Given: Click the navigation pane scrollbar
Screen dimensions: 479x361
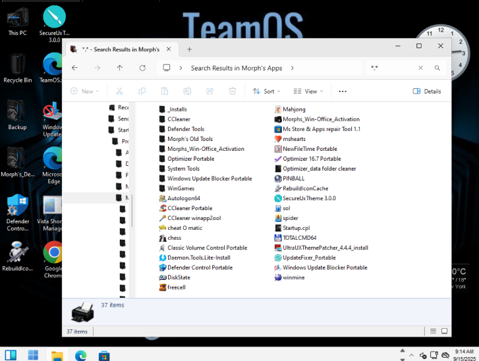Looking at the screenshot, I should 132,211.
